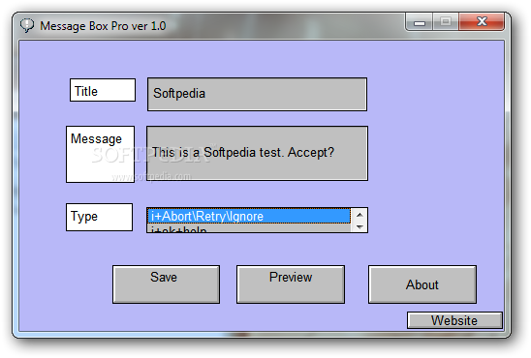531x358 pixels.
Task: Select the partially visible i+ok+help entry
Action: click(249, 228)
